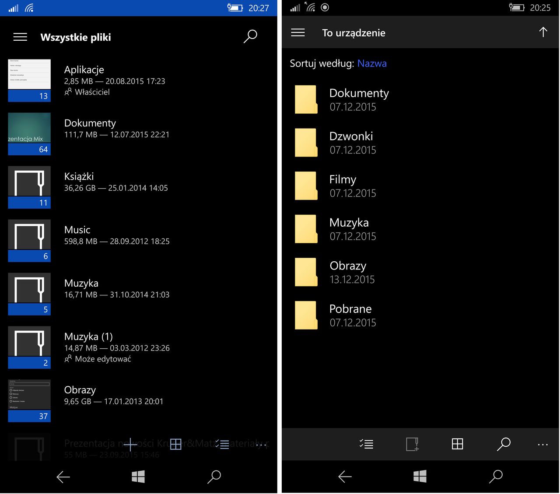This screenshot has height=494, width=560.
Task: Tap the back arrow in left navigation bar
Action: pyautogui.click(x=63, y=477)
